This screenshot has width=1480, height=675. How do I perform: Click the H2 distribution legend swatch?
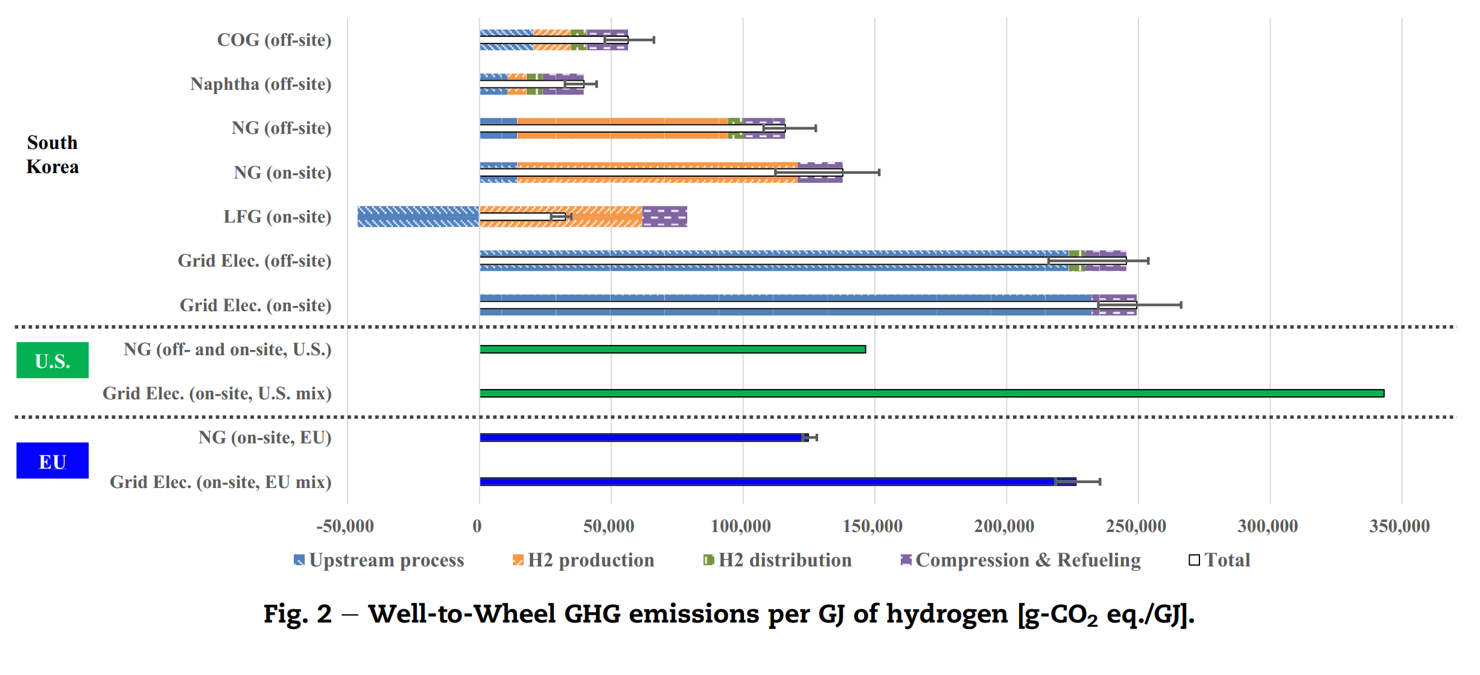(708, 560)
